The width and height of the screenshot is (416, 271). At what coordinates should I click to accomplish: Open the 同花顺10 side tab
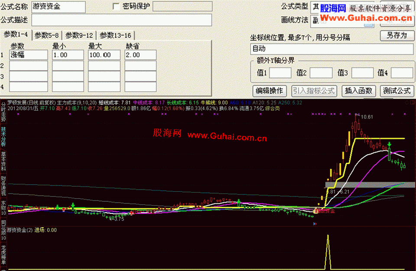coord(3,230)
